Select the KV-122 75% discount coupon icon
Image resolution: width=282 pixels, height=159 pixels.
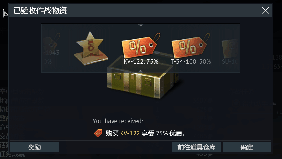141,45
